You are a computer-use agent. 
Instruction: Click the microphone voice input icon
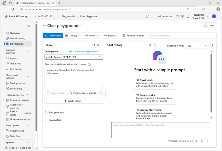[x=201, y=141]
